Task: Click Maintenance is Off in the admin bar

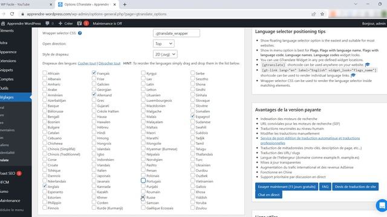Action: click(108, 24)
